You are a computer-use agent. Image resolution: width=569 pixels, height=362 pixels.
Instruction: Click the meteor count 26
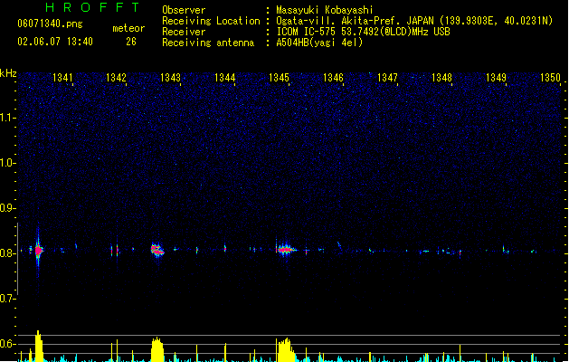(131, 42)
